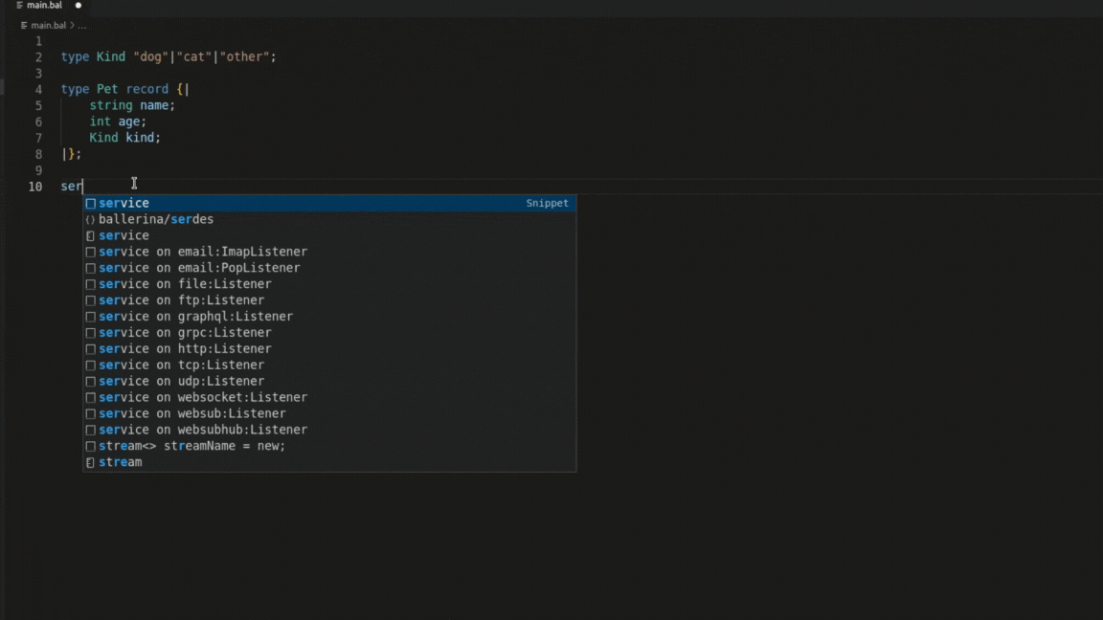Select service on graphql:Listener suggestion

coord(329,317)
